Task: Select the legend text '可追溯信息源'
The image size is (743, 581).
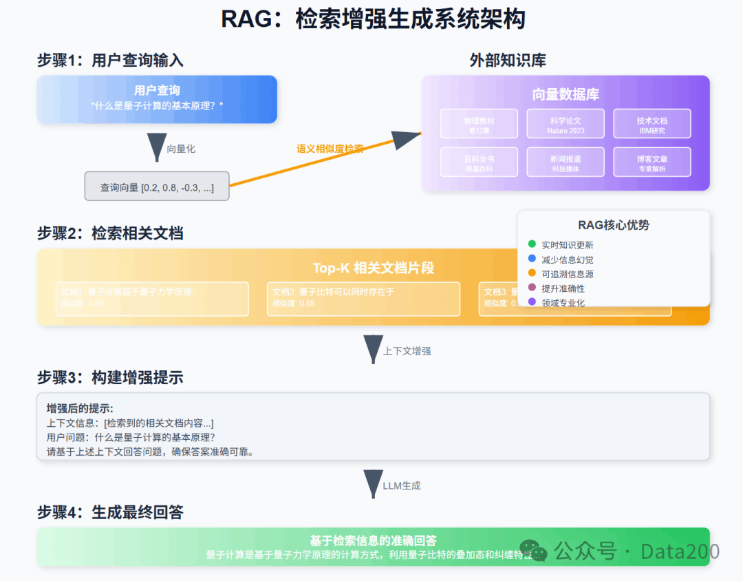Action: click(567, 274)
